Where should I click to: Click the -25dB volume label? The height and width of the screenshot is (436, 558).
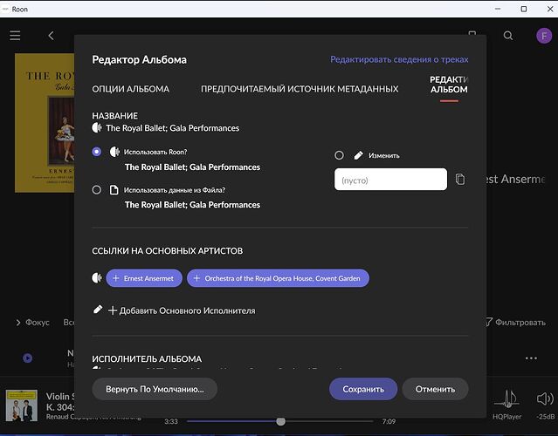point(545,417)
